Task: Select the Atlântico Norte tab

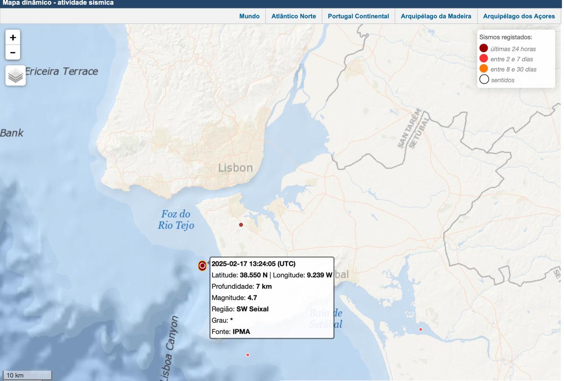Action: pyautogui.click(x=293, y=16)
